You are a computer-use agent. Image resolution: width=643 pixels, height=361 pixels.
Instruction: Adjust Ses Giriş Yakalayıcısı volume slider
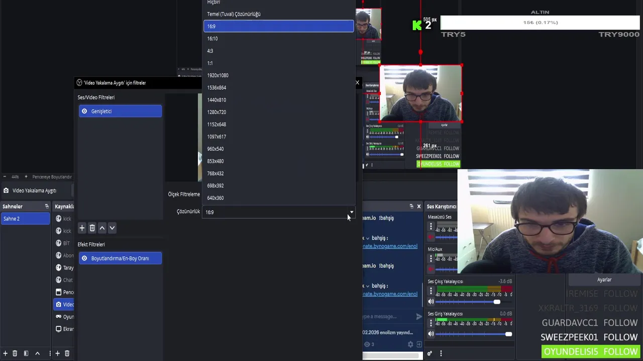474,334
